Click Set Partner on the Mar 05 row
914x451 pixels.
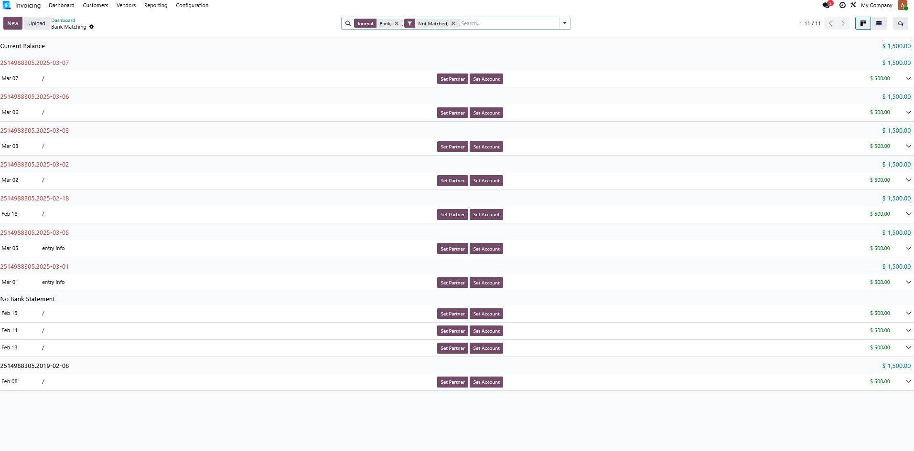click(x=452, y=248)
